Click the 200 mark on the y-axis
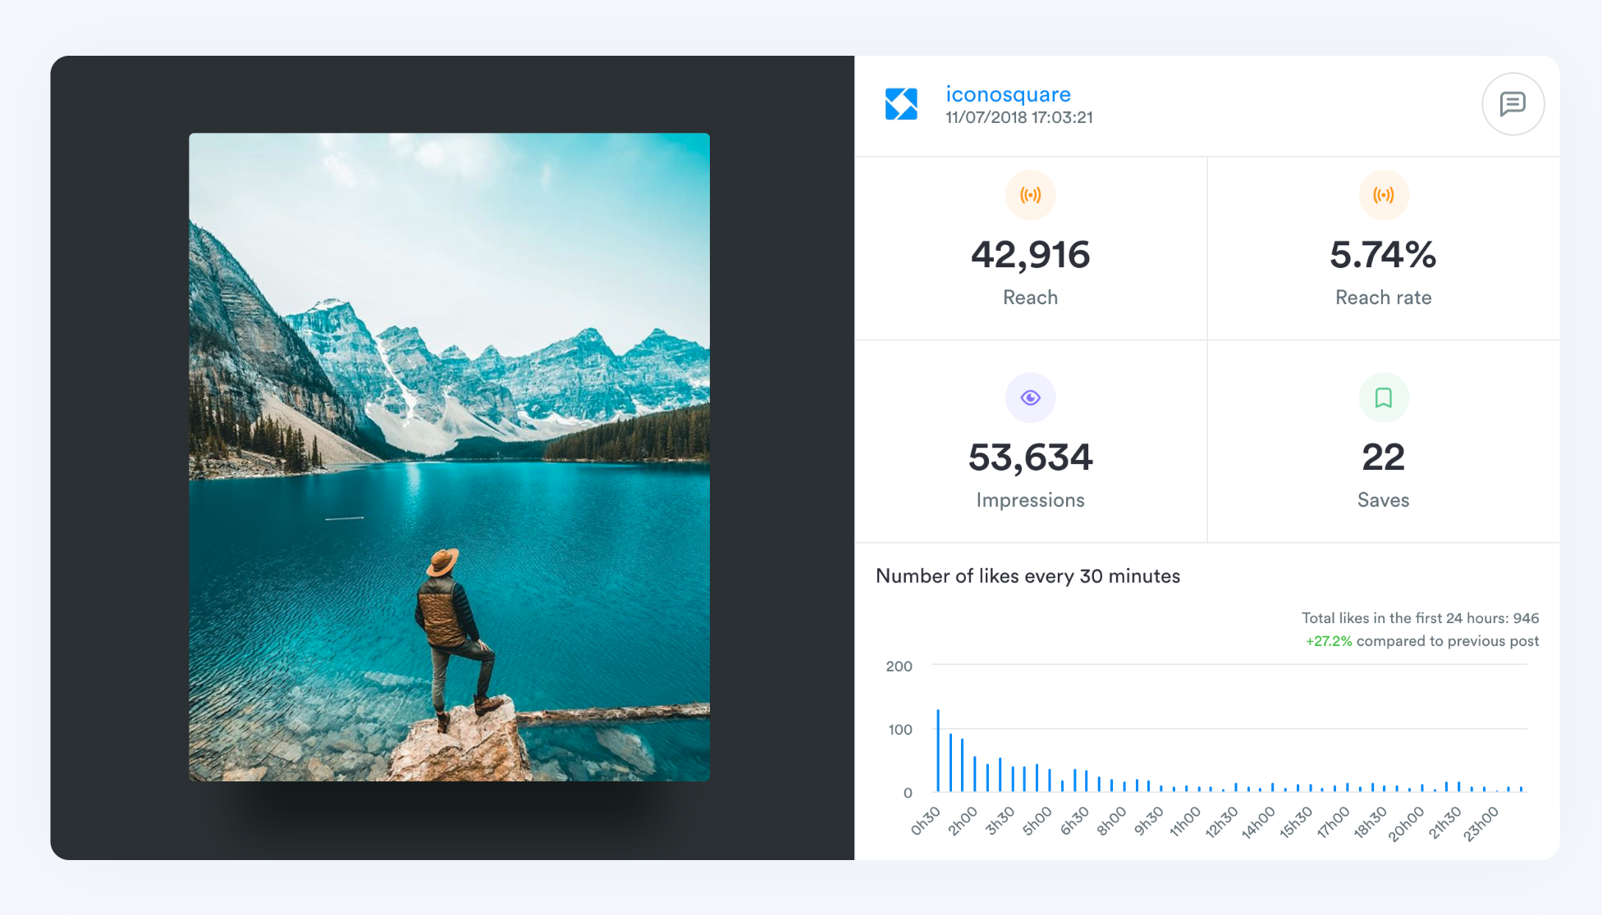Screen dimensions: 1602x915 pyautogui.click(x=899, y=667)
